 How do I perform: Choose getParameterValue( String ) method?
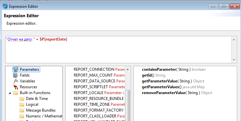tap(173, 81)
